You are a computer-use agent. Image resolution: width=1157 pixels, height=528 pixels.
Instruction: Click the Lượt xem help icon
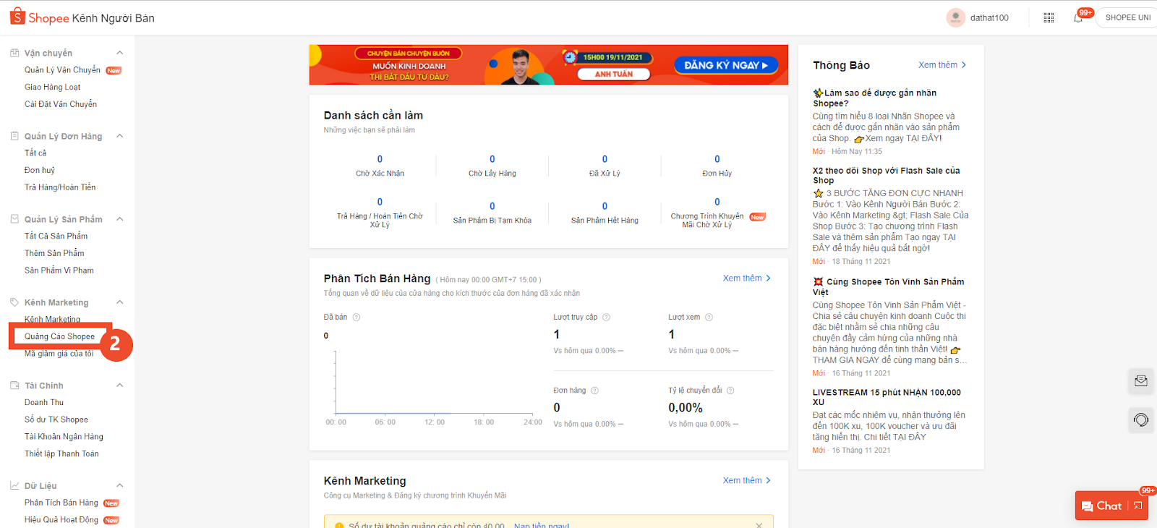pos(709,318)
